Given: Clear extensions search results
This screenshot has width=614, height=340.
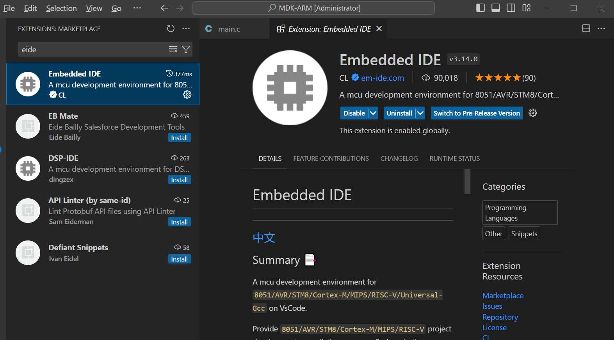Looking at the screenshot, I should pos(173,49).
